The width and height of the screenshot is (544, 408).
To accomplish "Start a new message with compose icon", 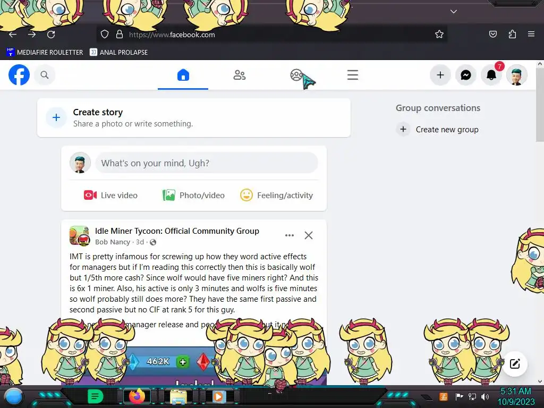I will 515,363.
